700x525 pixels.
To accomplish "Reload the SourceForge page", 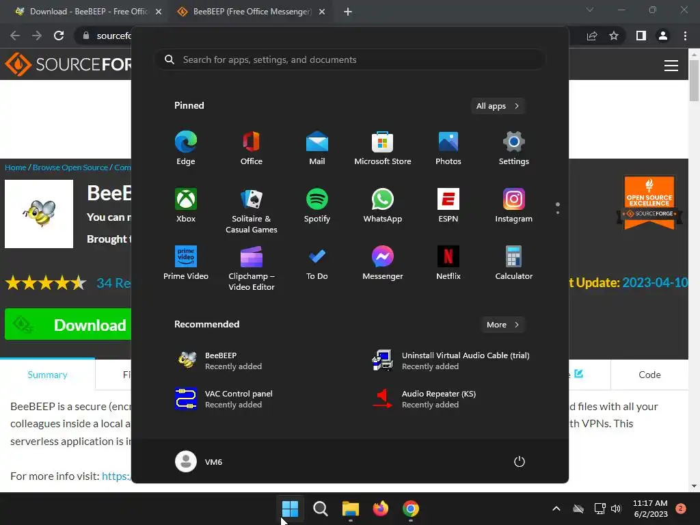I will pyautogui.click(x=59, y=36).
